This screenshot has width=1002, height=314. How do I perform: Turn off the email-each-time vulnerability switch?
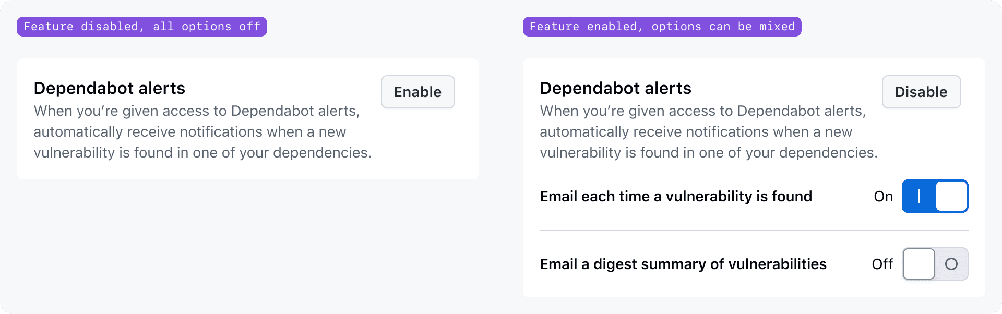coord(935,196)
